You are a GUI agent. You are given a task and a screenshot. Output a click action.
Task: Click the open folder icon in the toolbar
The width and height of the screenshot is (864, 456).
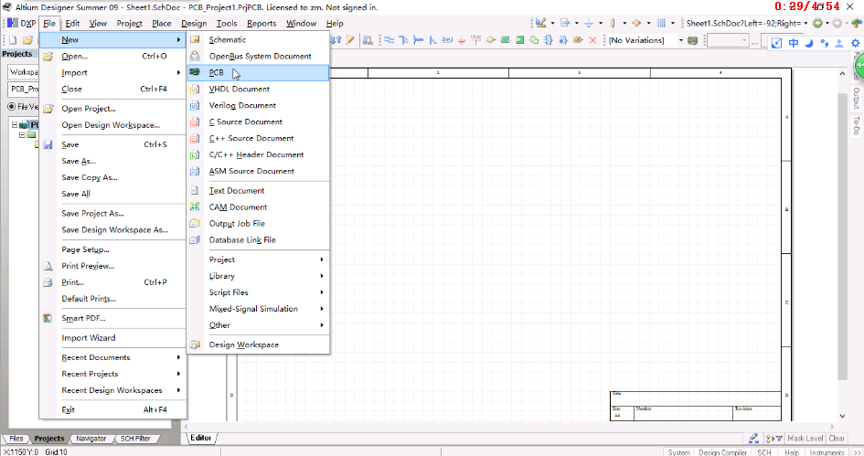coord(27,40)
